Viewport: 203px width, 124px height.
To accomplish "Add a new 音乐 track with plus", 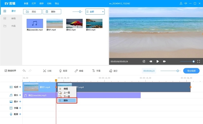I will (x=20, y=95).
